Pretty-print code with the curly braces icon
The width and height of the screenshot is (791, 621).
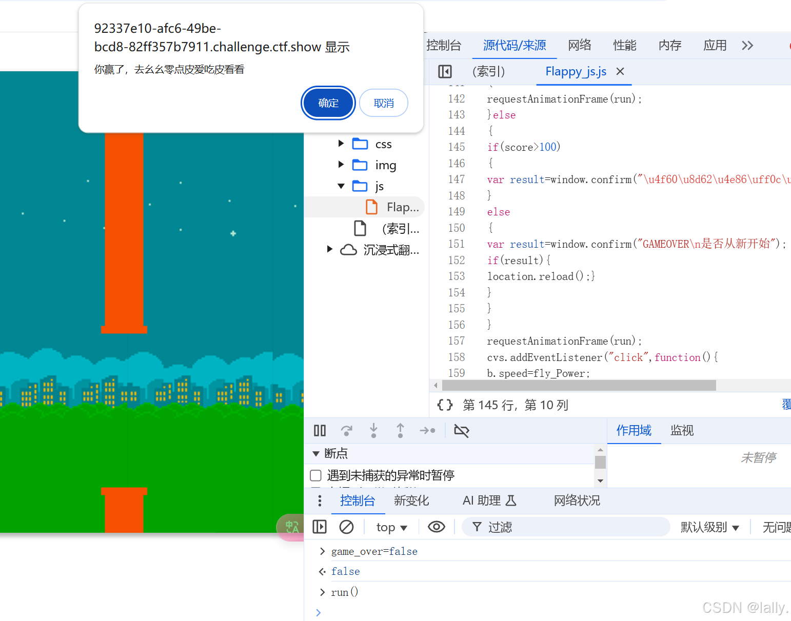point(445,405)
